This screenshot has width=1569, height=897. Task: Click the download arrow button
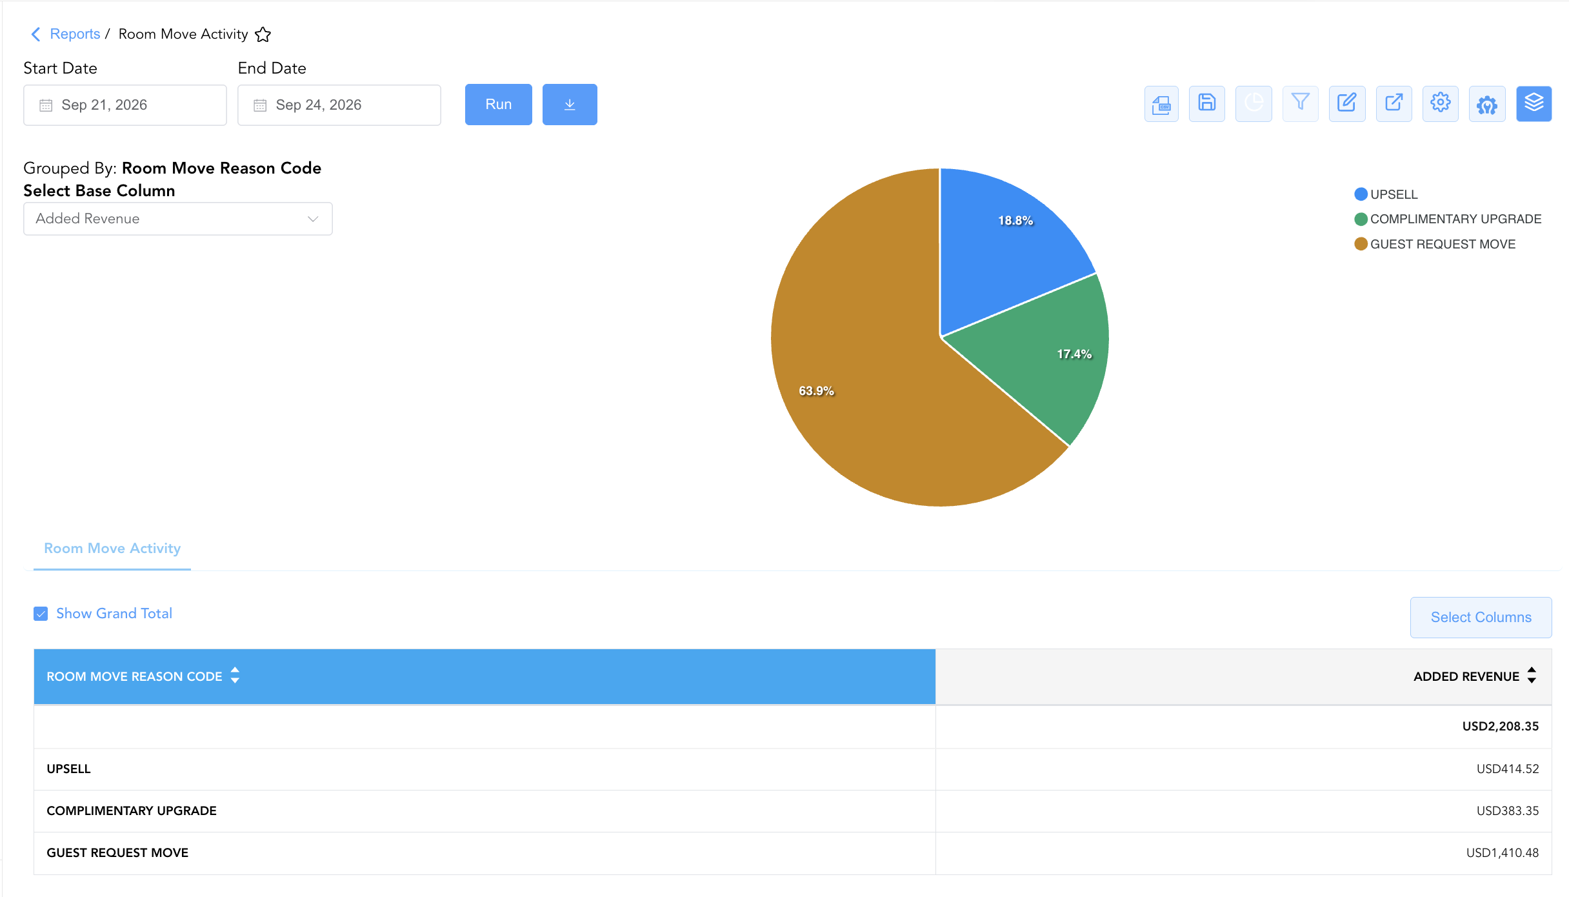pos(570,105)
